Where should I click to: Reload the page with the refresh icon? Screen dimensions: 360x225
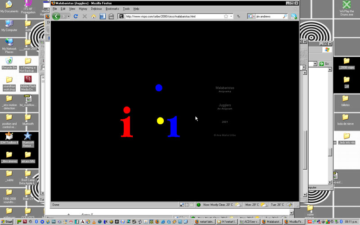76,16
